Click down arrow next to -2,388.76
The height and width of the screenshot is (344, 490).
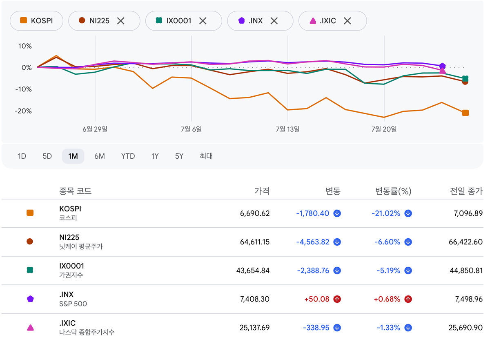point(337,271)
